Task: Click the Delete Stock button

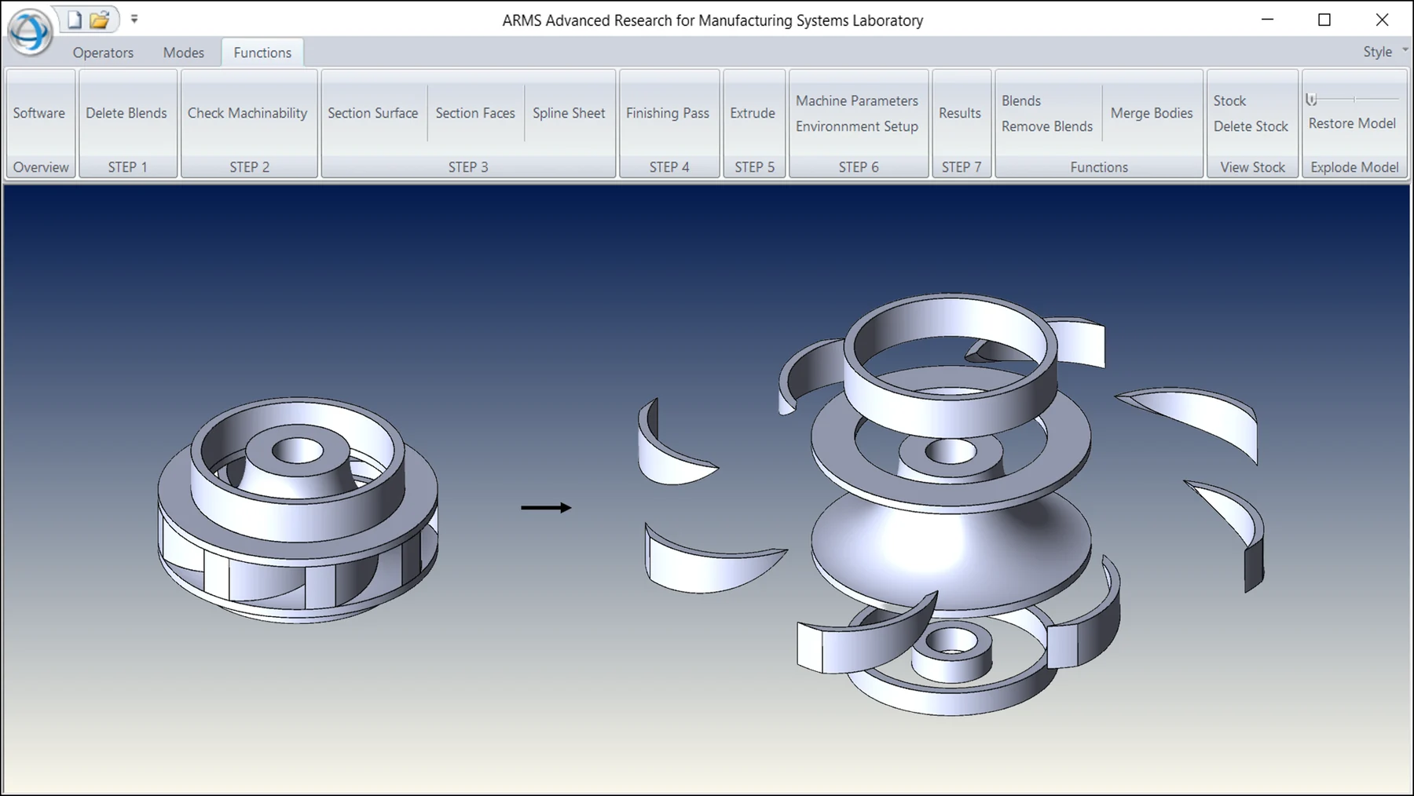Action: pyautogui.click(x=1251, y=126)
